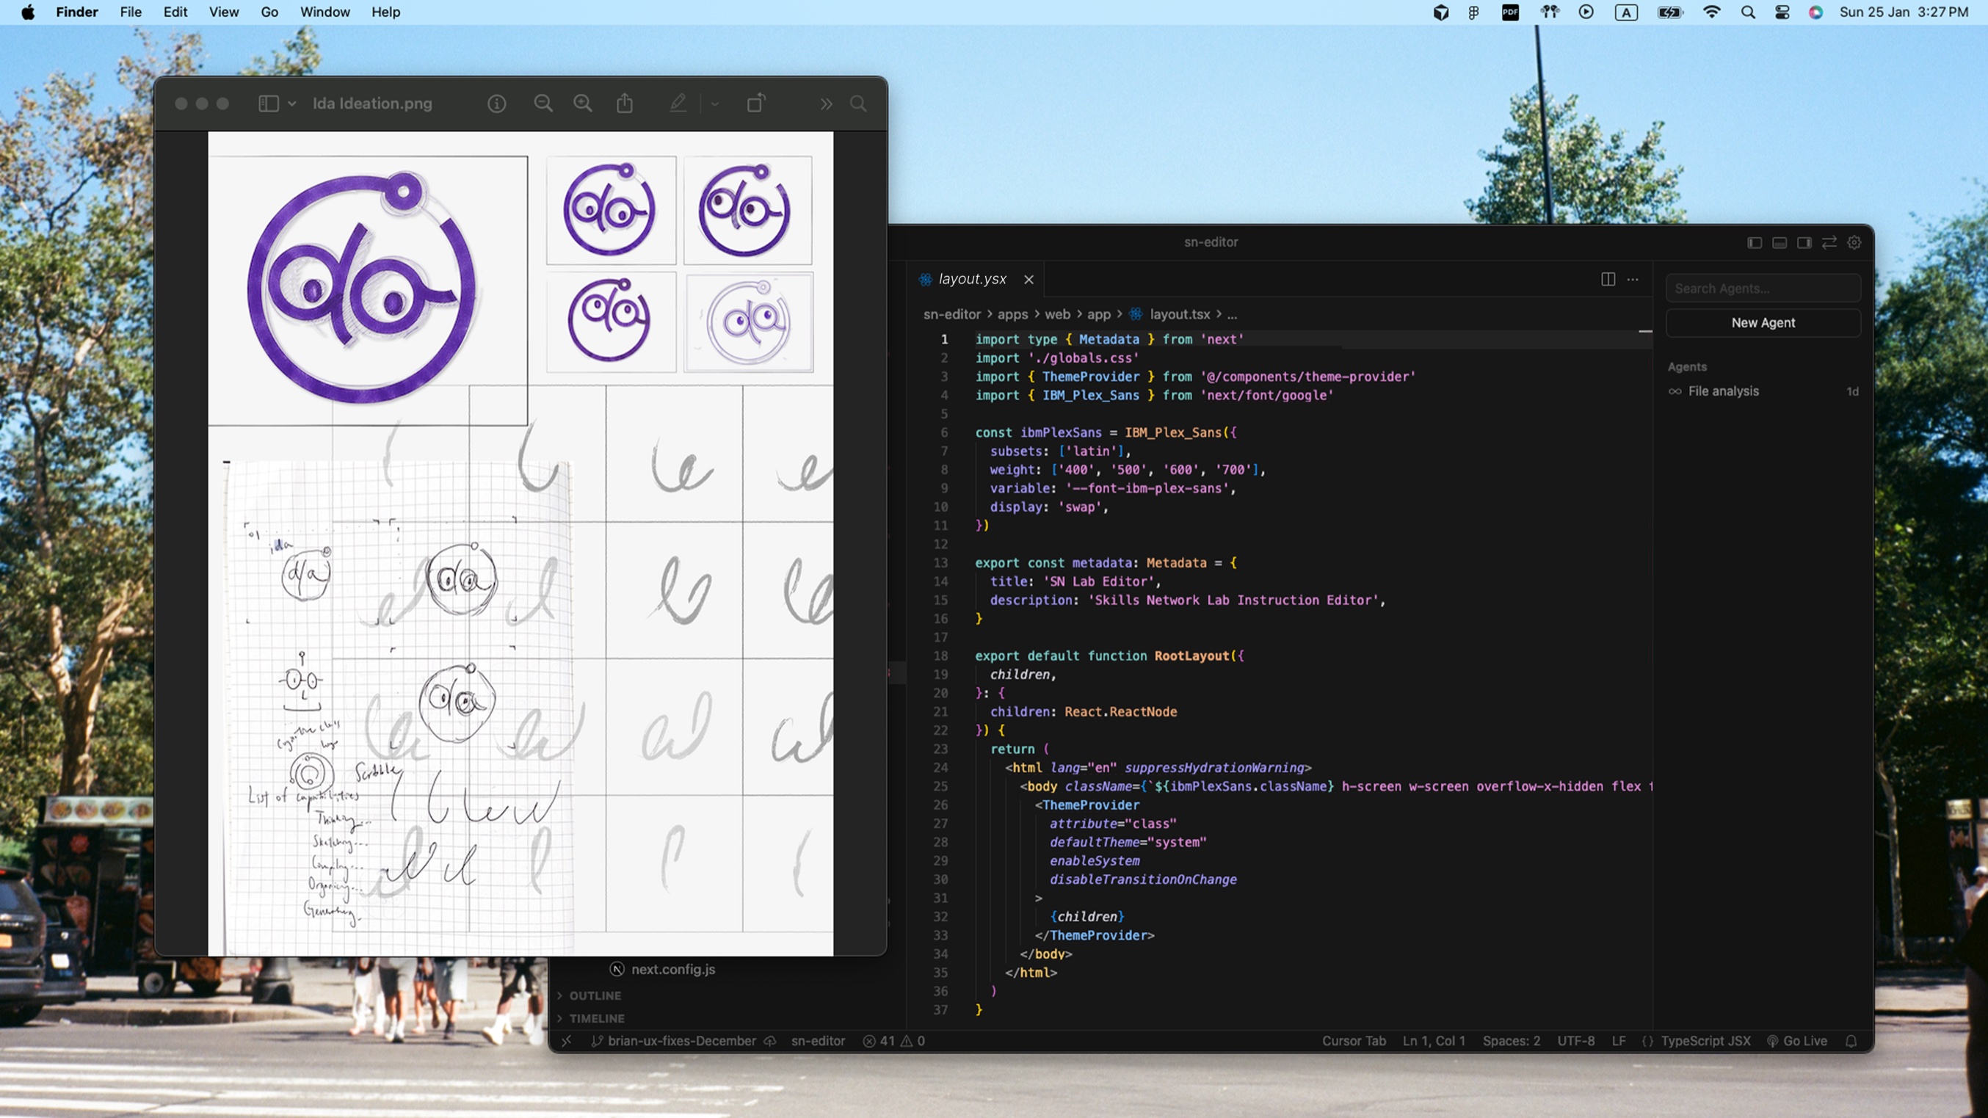Share the Ida Ideation.png file
The image size is (1988, 1118).
point(624,104)
